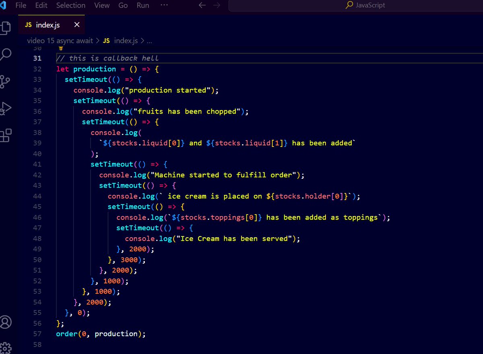Click line number 31 in the gutter
Screen dimensions: 483x354
[x=37, y=58]
